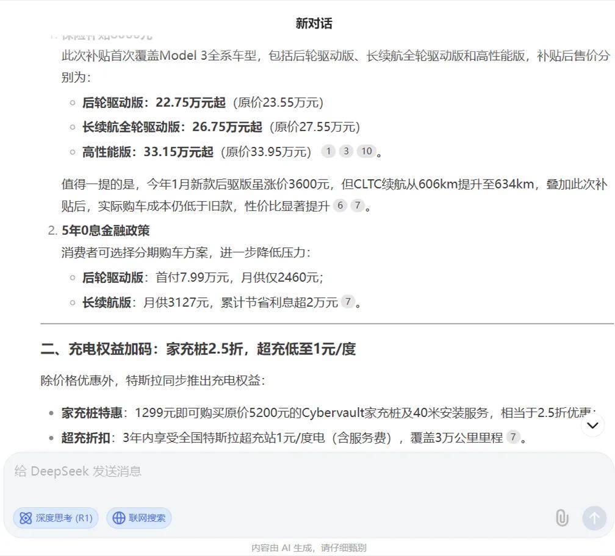Open citation 10 after 高性能版 price
The image size is (615, 556).
point(366,151)
